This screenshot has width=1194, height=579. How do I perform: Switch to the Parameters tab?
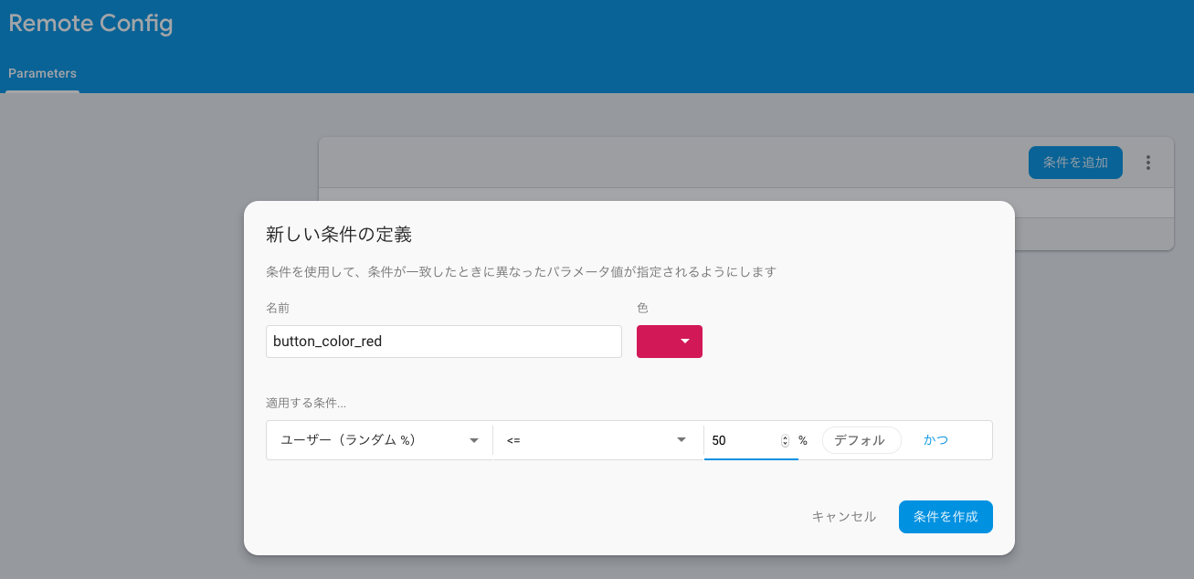click(x=42, y=73)
